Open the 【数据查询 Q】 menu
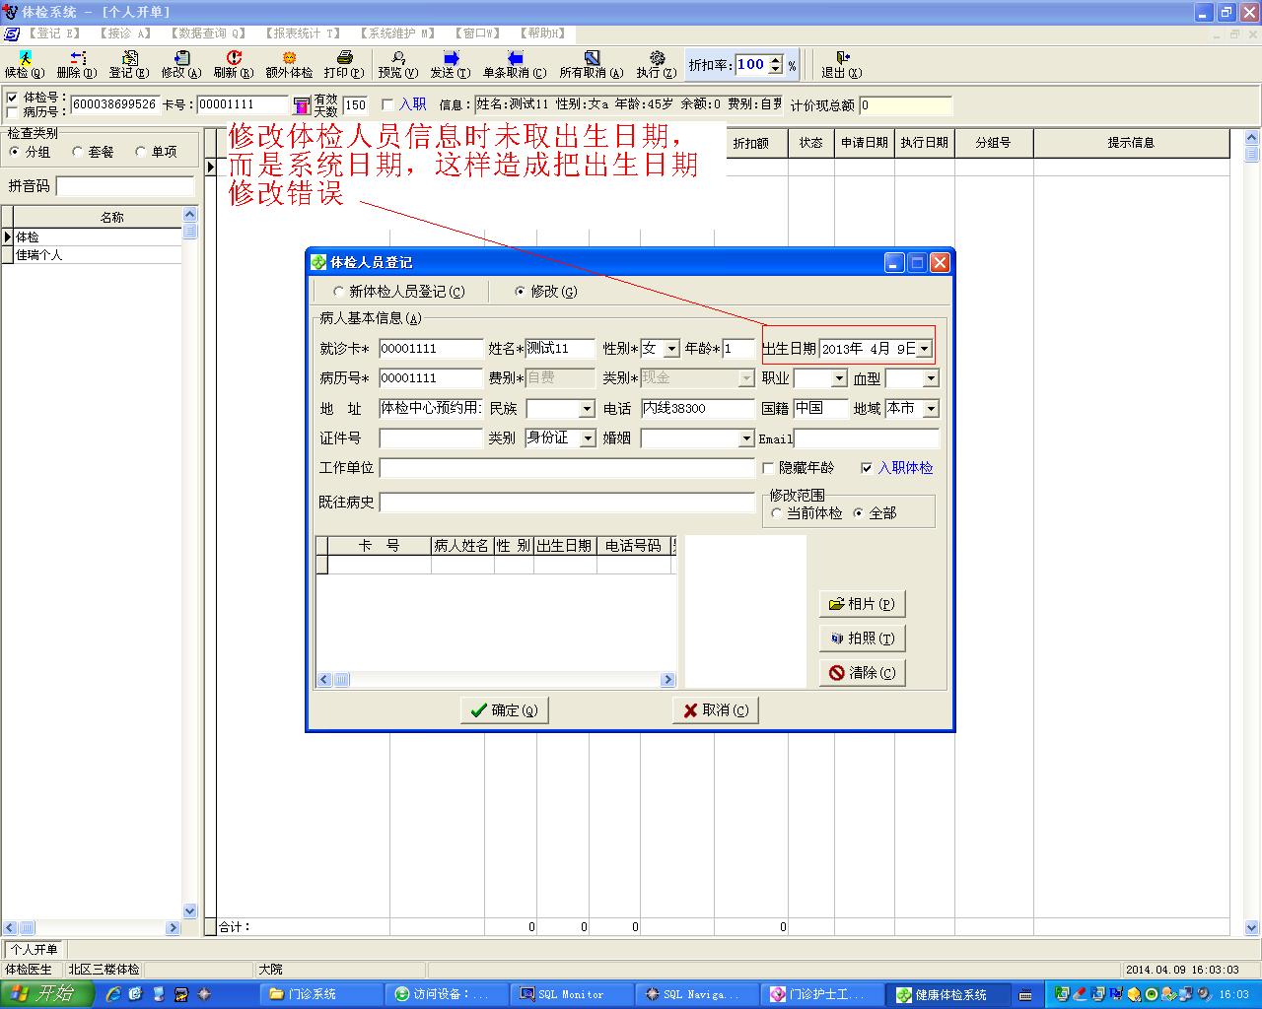 coord(206,34)
